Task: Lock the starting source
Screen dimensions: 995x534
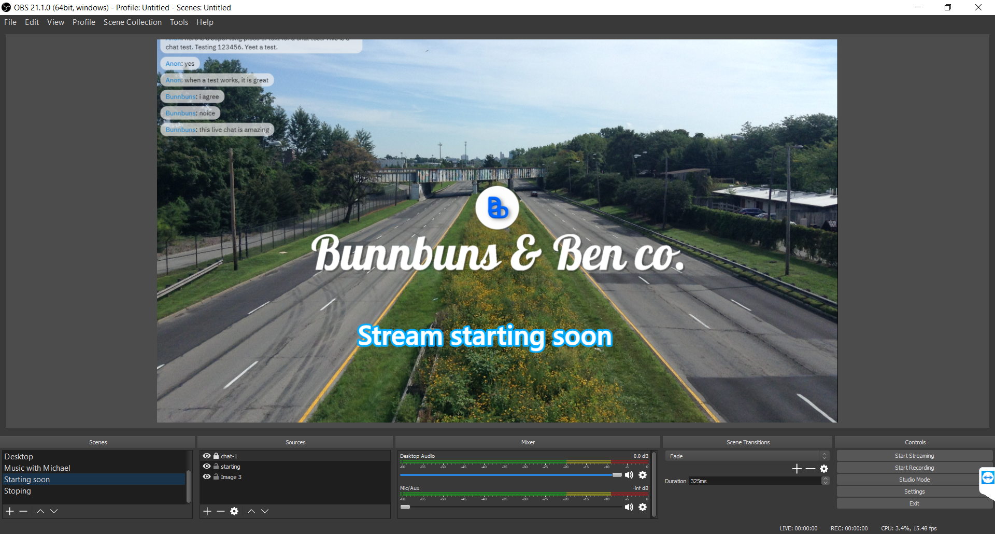Action: (216, 467)
